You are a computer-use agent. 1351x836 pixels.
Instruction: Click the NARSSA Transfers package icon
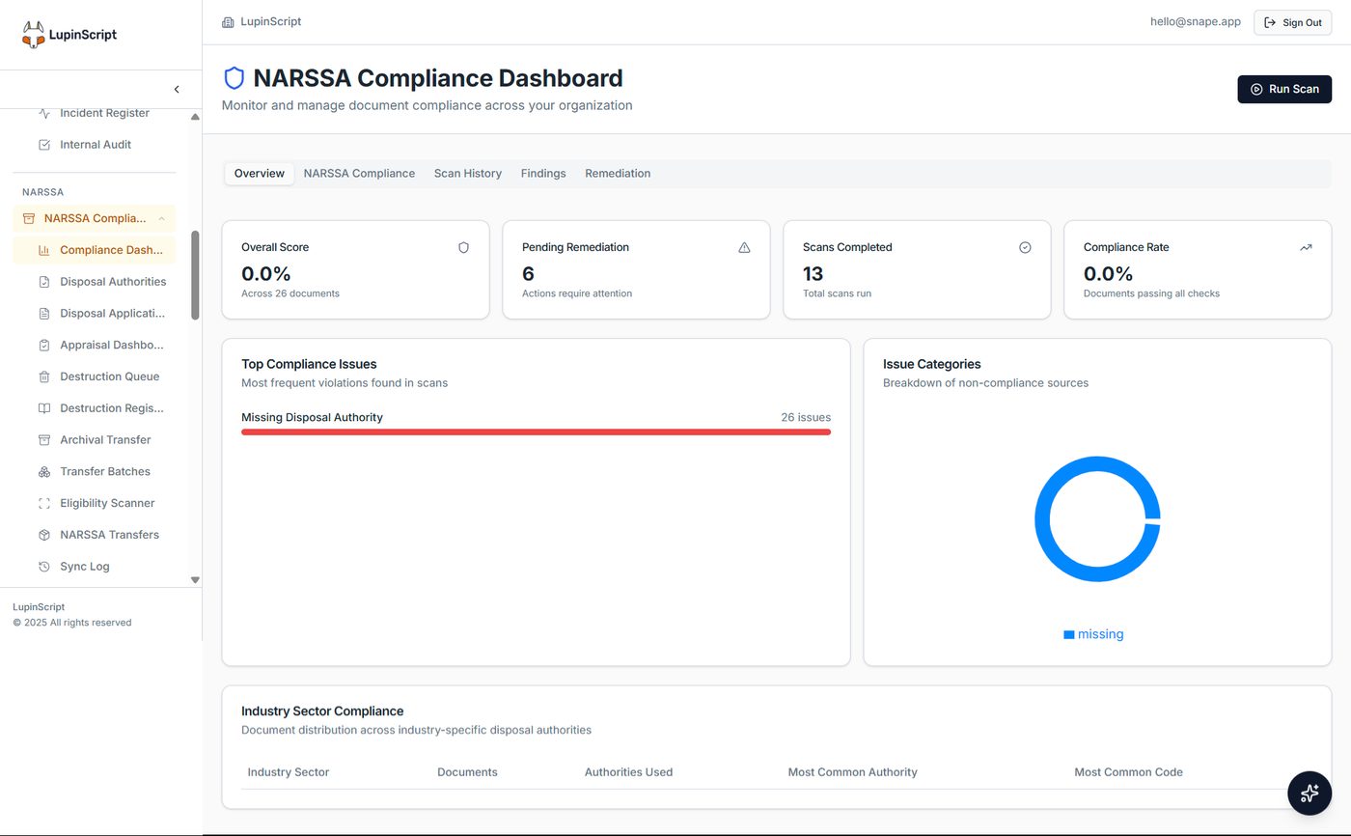(x=43, y=535)
